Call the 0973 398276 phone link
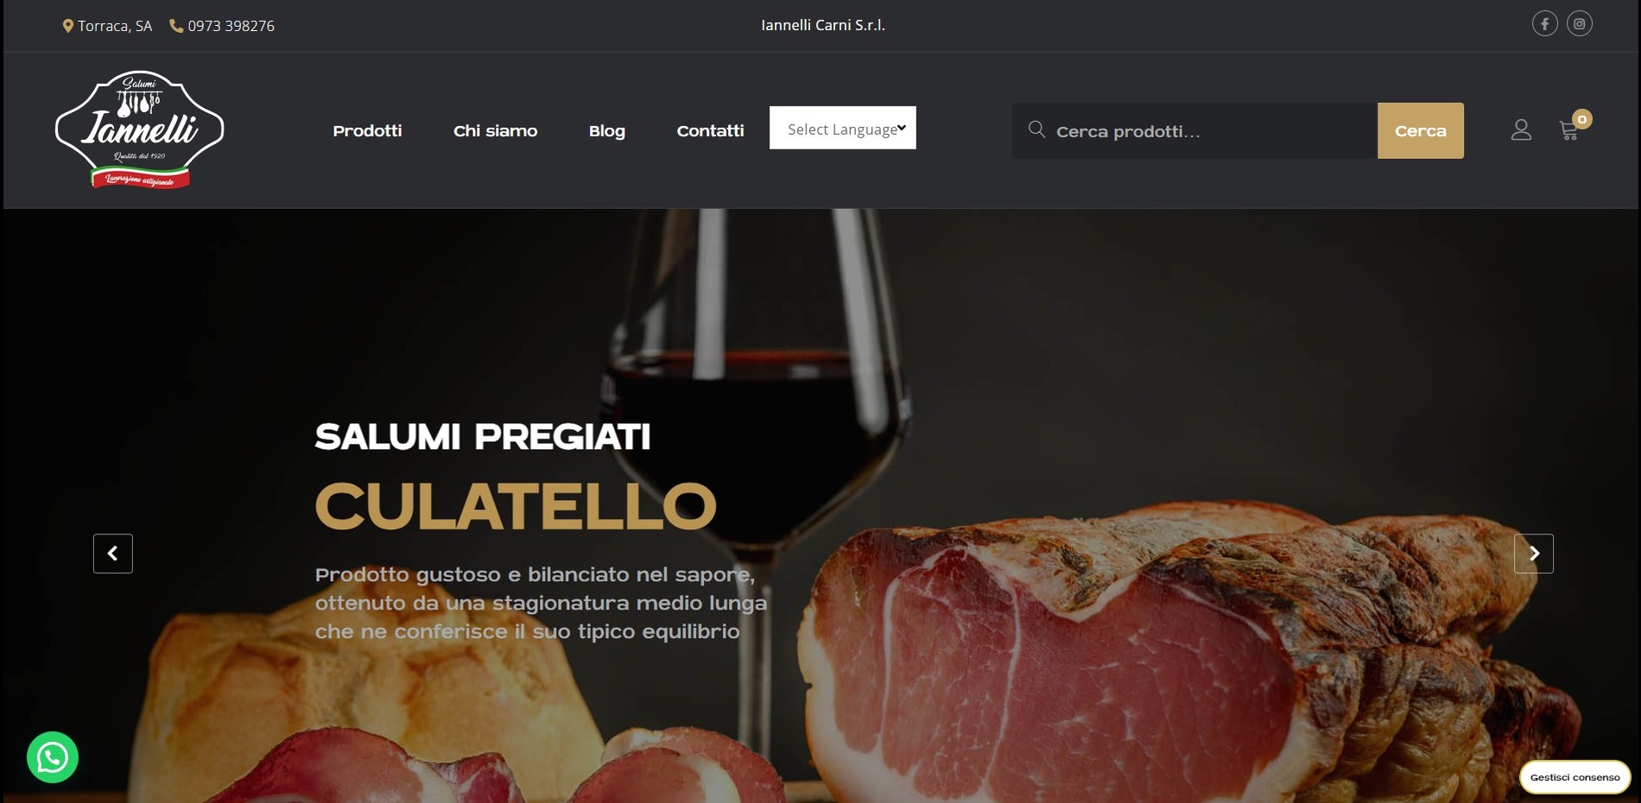 coord(231,26)
